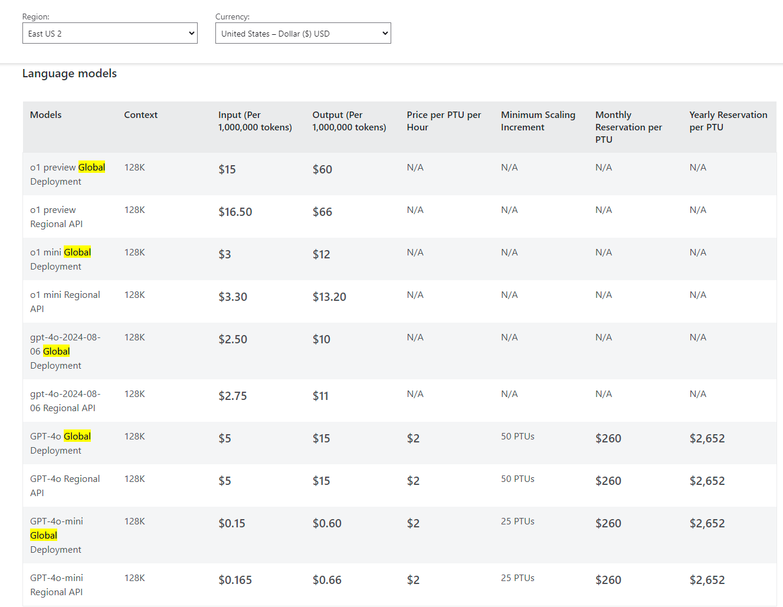The width and height of the screenshot is (783, 607).
Task: Click the $12 output price for o1 mini
Action: pyautogui.click(x=322, y=254)
